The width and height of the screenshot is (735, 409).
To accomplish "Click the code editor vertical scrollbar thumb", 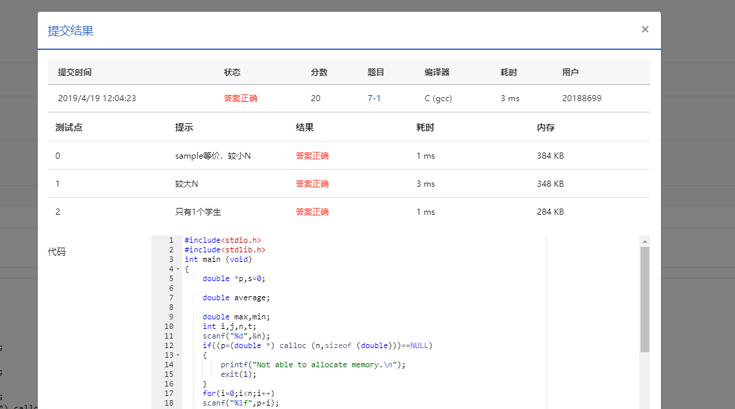I will coord(645,300).
